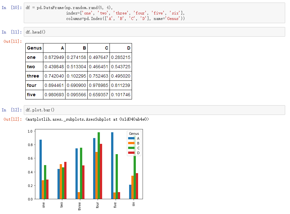Image resolution: width=290 pixels, height=214 pixels.
Task: Place cursor in the df.head() cell
Action: tap(154, 32)
